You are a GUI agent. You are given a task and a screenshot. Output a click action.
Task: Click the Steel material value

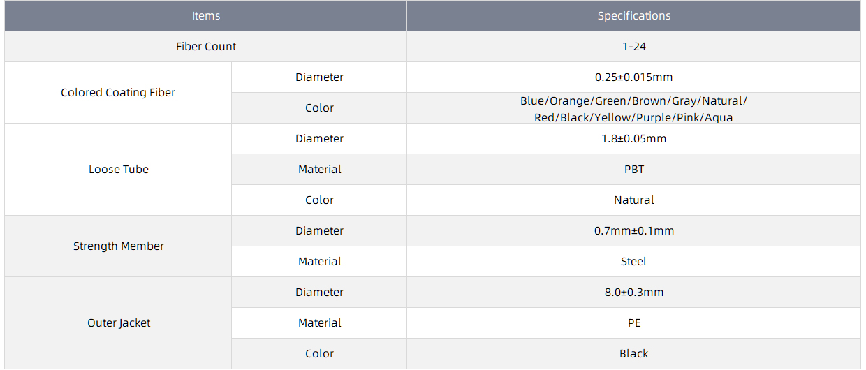[634, 261]
